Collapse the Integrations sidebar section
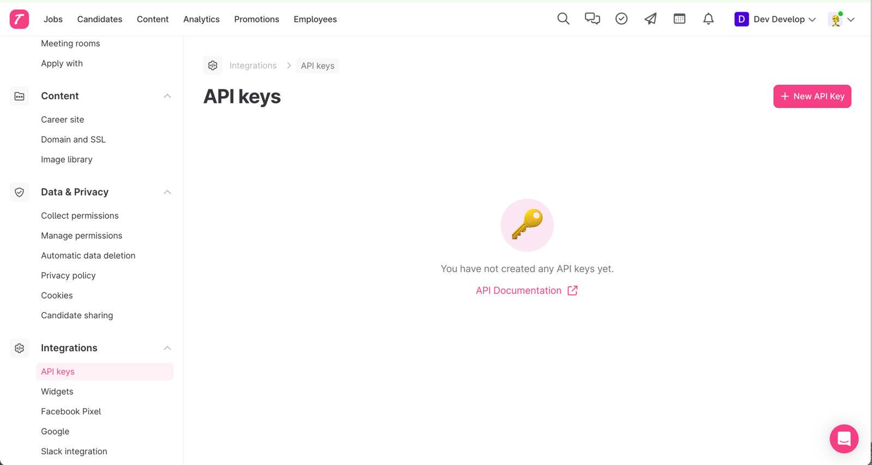 (167, 348)
